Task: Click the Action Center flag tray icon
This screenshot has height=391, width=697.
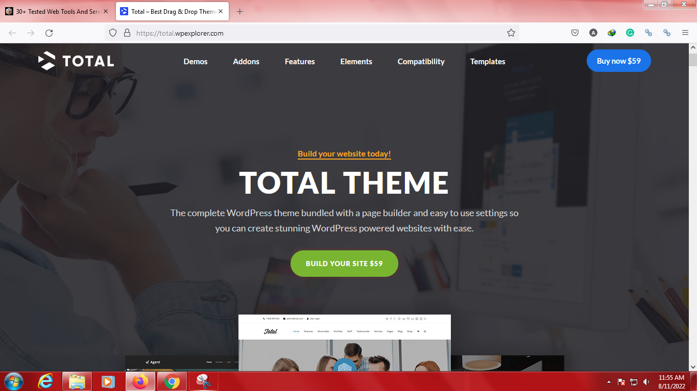Action: pos(621,382)
